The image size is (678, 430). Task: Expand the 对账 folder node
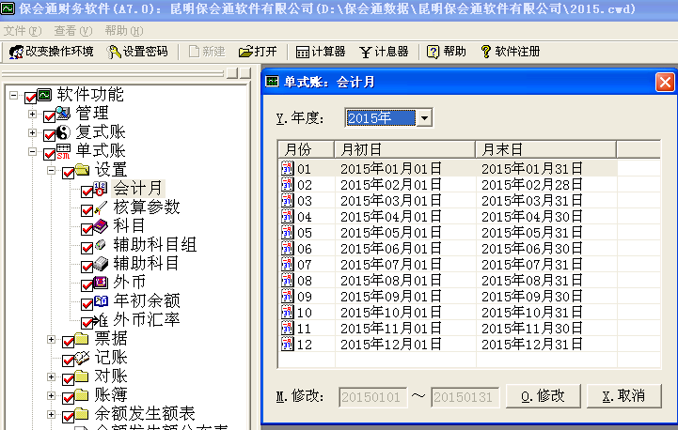[x=51, y=376]
